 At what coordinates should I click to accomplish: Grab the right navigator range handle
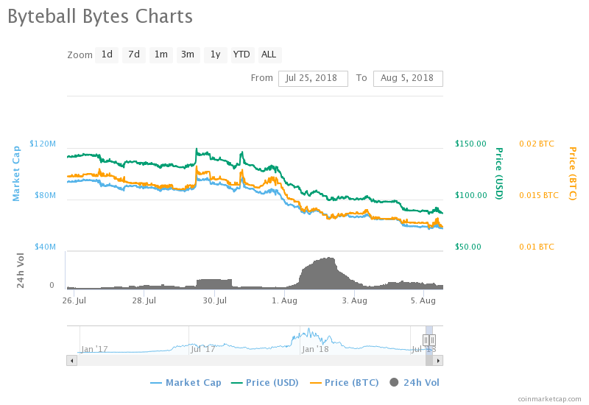pyautogui.click(x=432, y=340)
